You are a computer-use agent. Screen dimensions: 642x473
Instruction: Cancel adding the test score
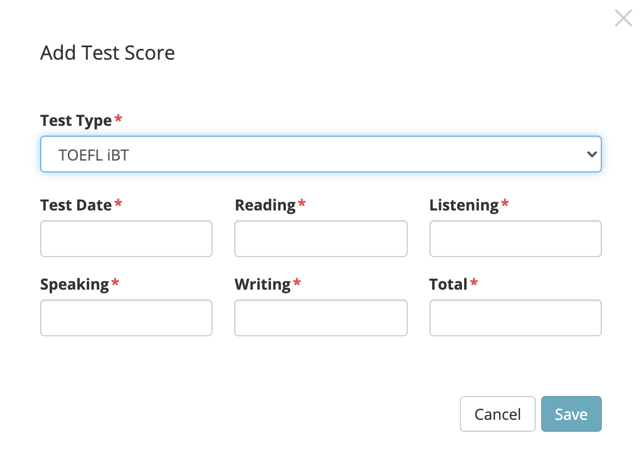(497, 414)
